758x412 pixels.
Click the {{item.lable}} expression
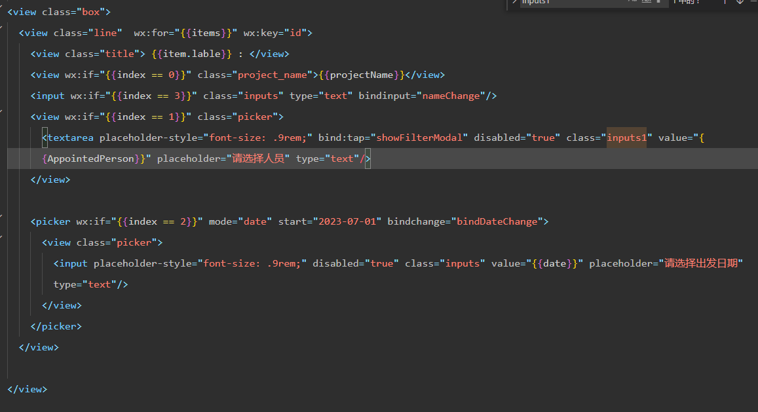click(192, 54)
